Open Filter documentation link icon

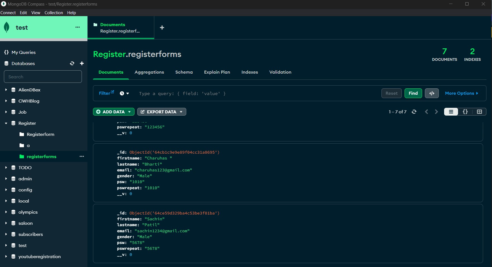112,92
